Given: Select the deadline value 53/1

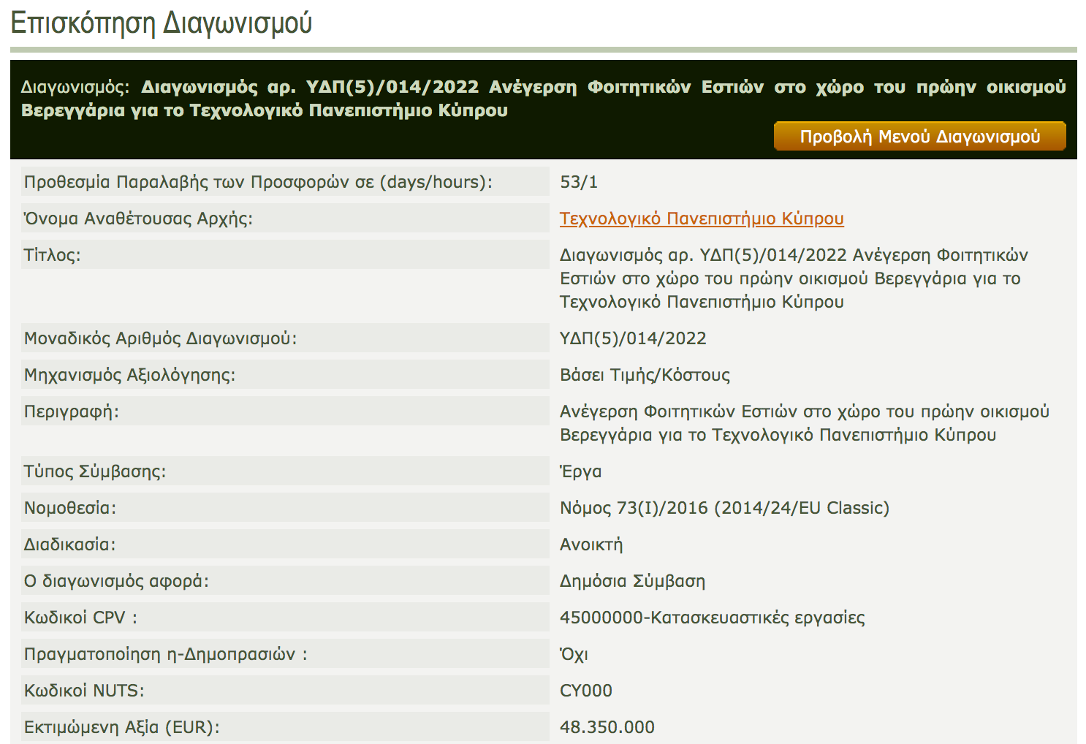Looking at the screenshot, I should 579,182.
